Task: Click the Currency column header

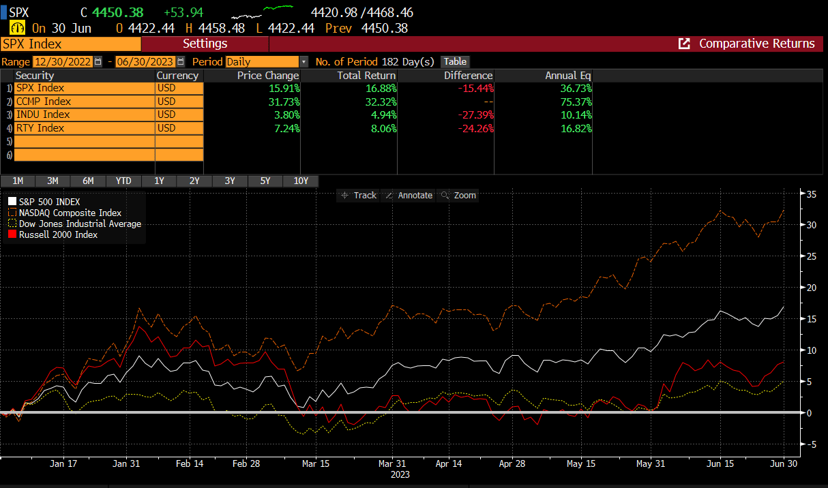Action: 179,75
